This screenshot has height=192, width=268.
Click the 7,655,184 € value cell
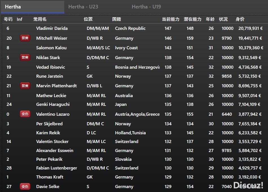coord(250,124)
